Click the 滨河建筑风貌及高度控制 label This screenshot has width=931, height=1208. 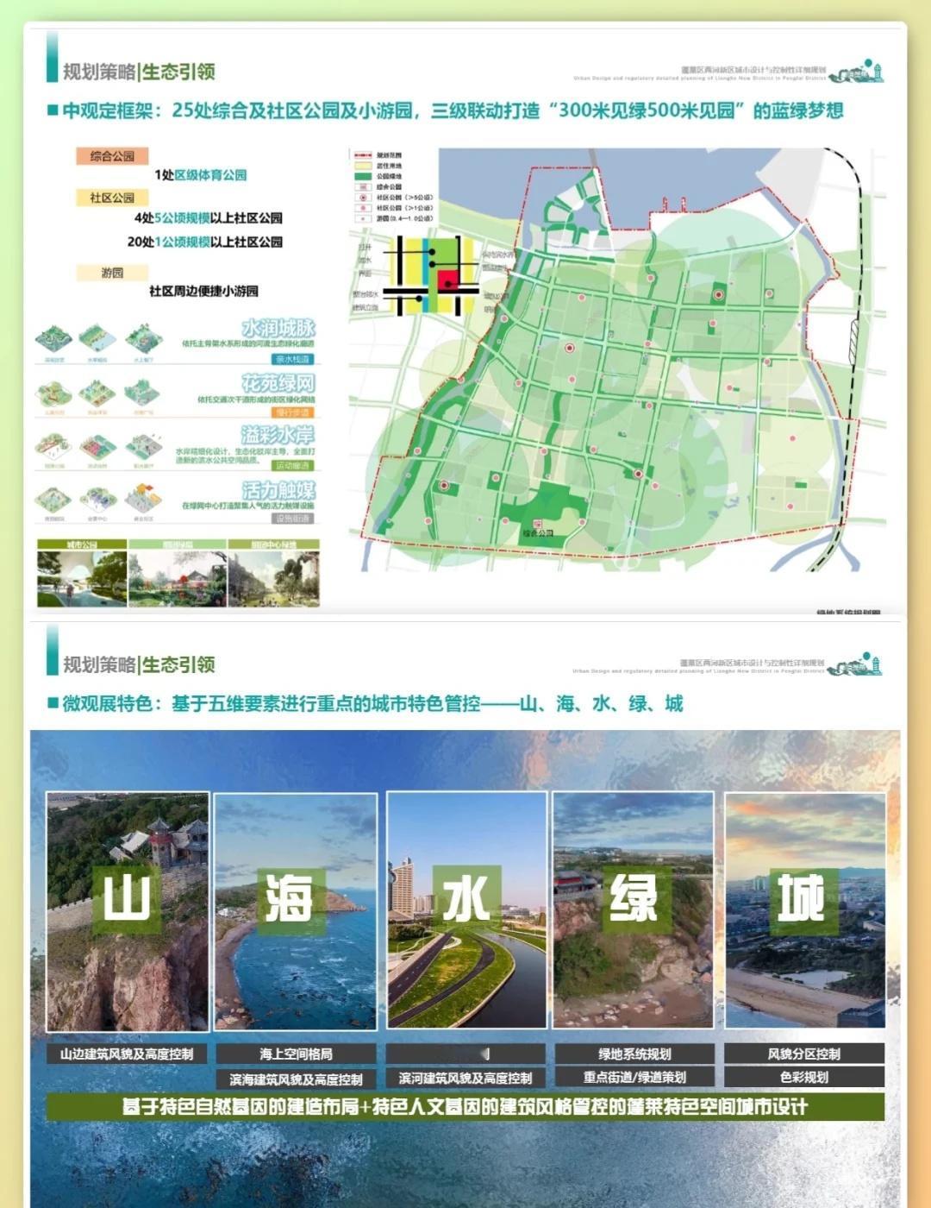[x=465, y=1079]
